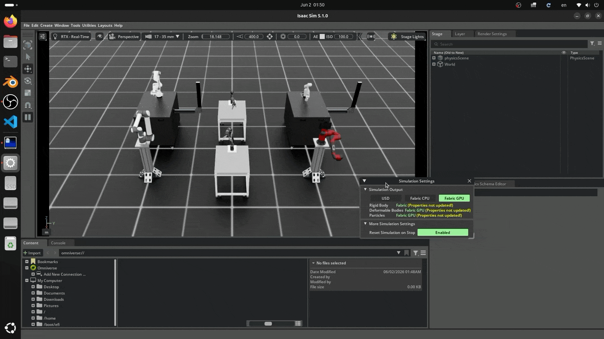Open Blender from the Ubuntu dock
This screenshot has width=604, height=339.
point(10,82)
